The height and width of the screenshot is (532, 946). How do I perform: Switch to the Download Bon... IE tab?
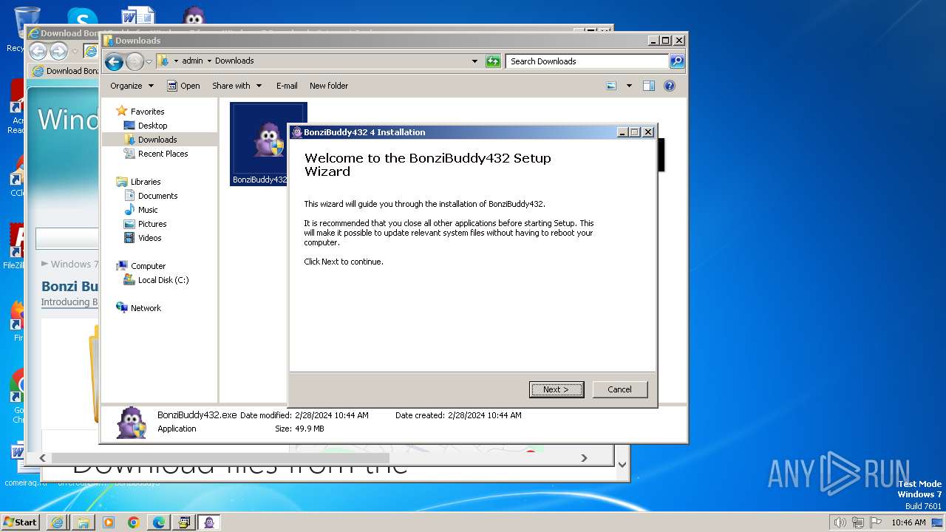[x=65, y=71]
